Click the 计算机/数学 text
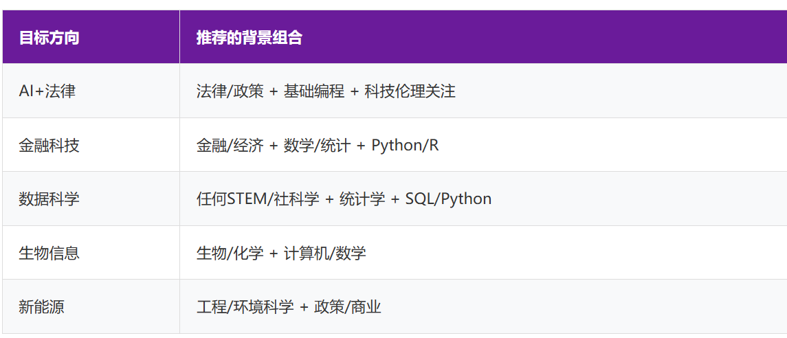 click(x=324, y=253)
